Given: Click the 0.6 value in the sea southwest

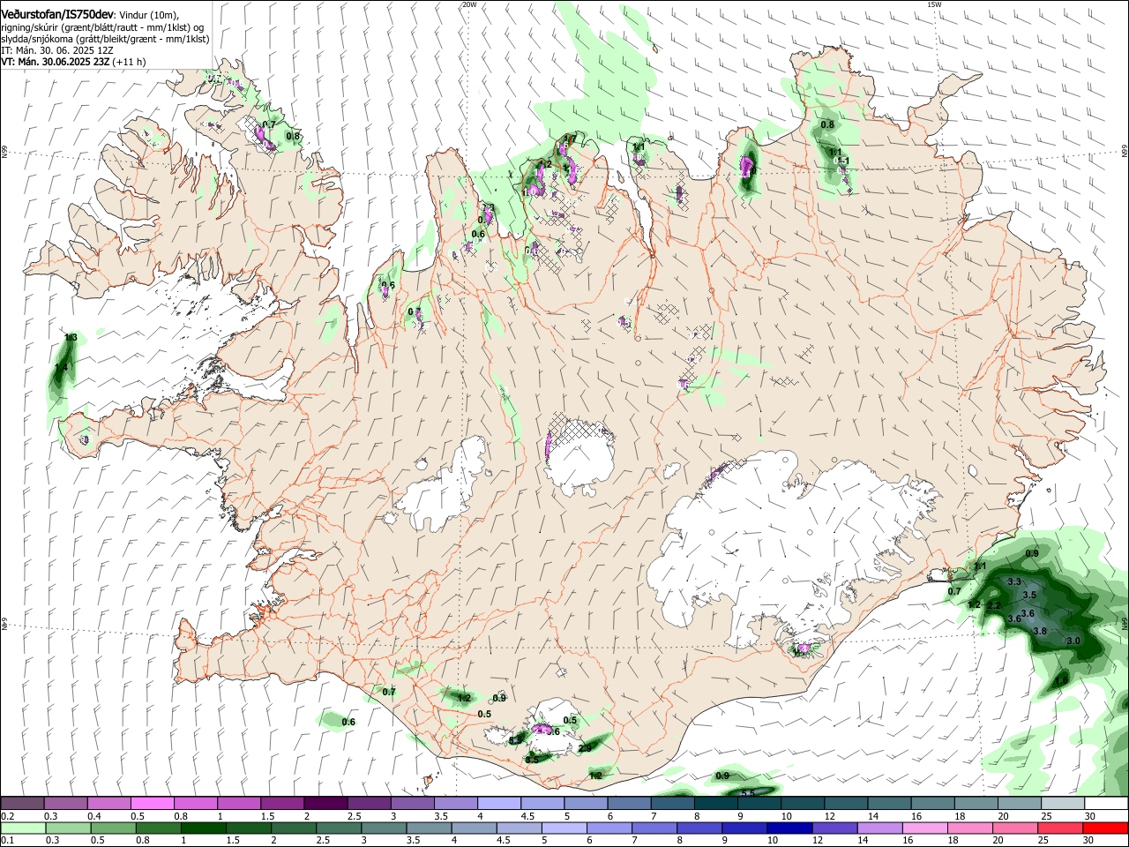Looking at the screenshot, I should (x=348, y=722).
